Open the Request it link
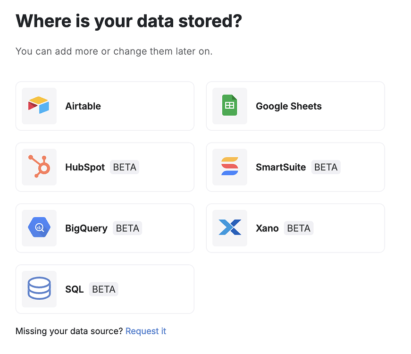 point(146,331)
